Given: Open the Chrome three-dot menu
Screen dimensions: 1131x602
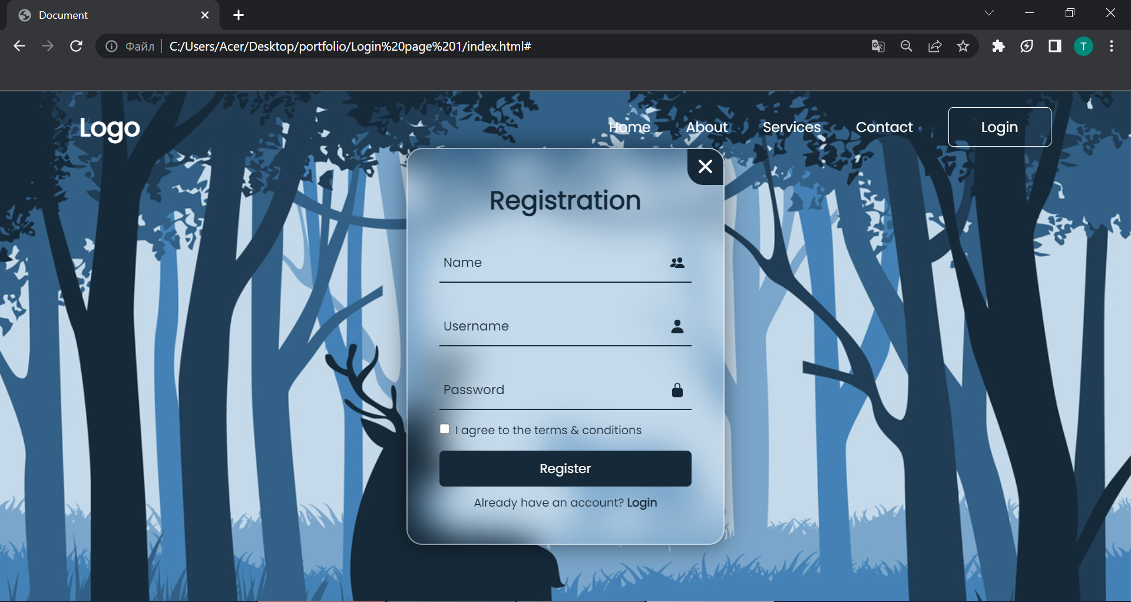Looking at the screenshot, I should point(1112,46).
